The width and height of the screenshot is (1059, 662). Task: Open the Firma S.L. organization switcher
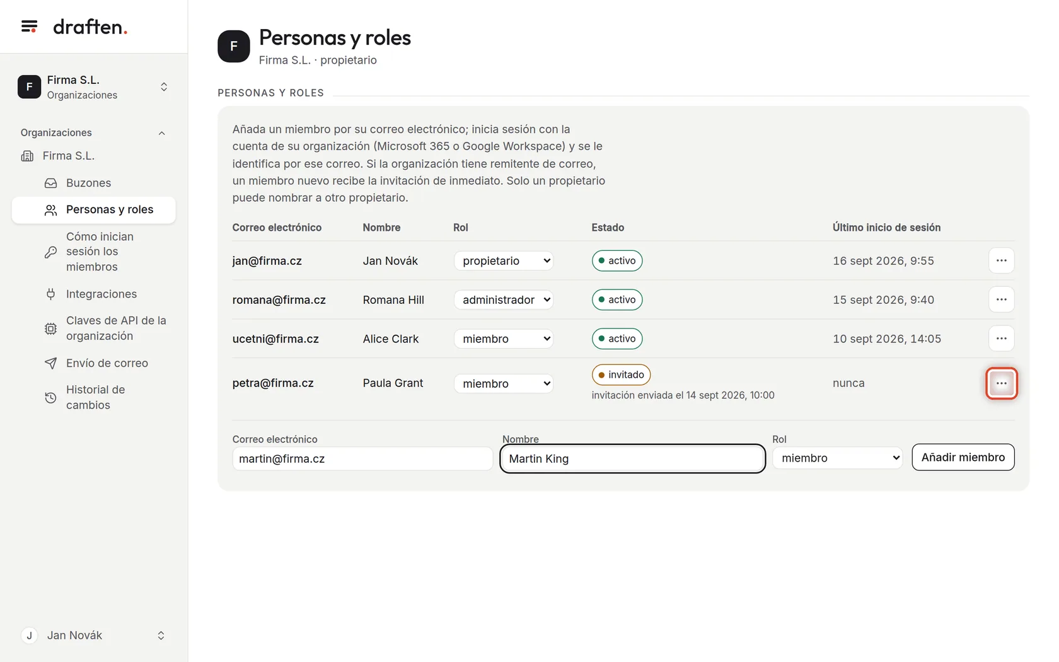click(93, 87)
